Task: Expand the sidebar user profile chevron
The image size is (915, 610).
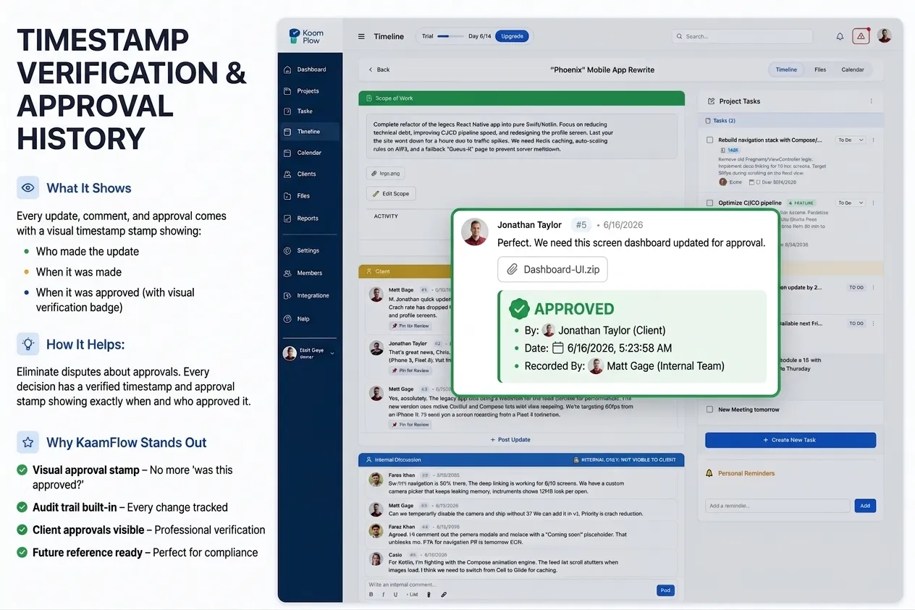Action: [x=332, y=353]
